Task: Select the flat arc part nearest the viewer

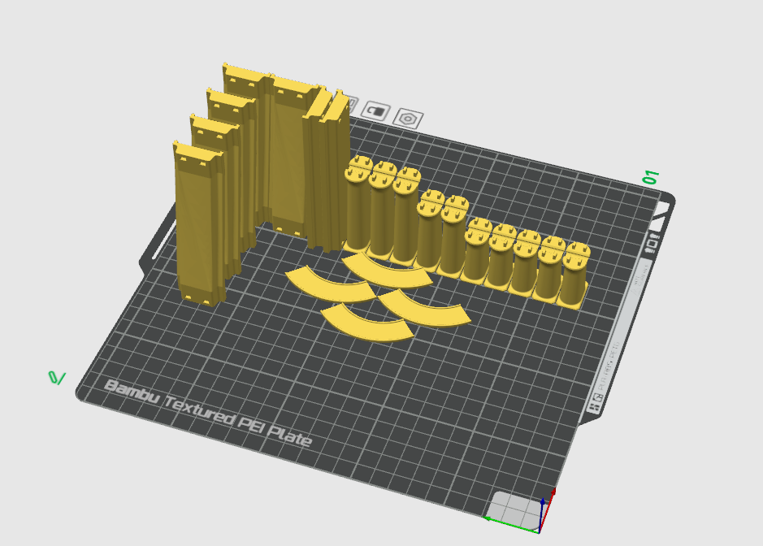Action: [367, 322]
